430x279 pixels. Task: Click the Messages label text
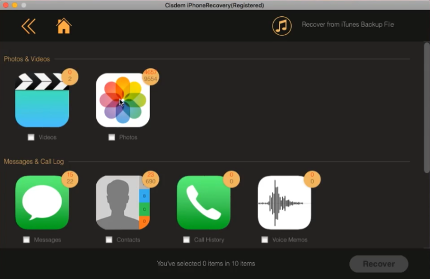(48, 240)
